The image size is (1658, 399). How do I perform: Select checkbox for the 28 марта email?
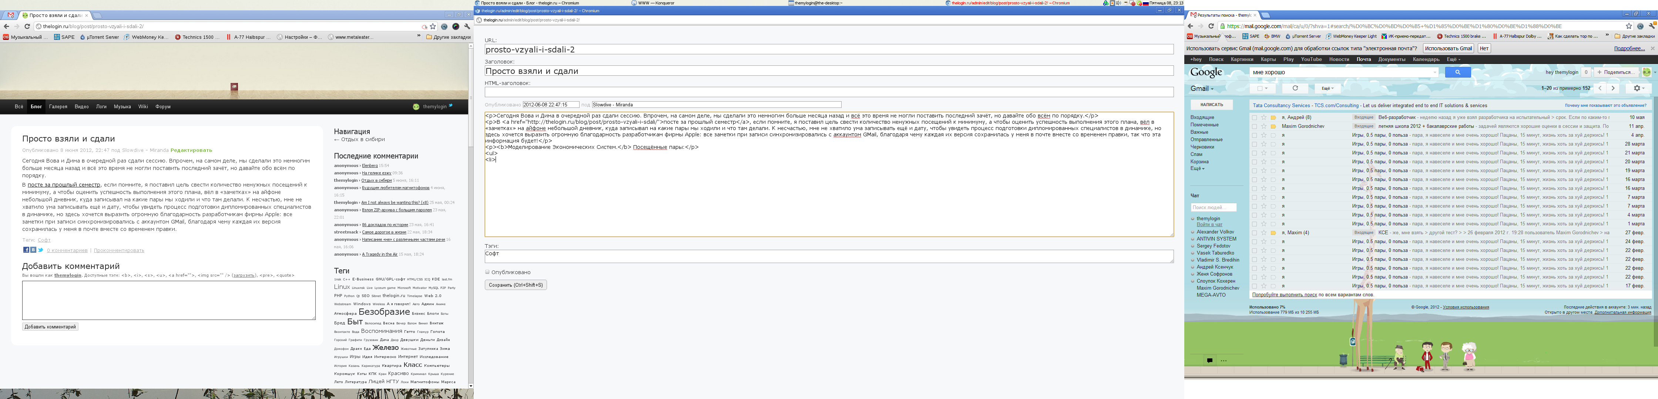click(x=1254, y=144)
